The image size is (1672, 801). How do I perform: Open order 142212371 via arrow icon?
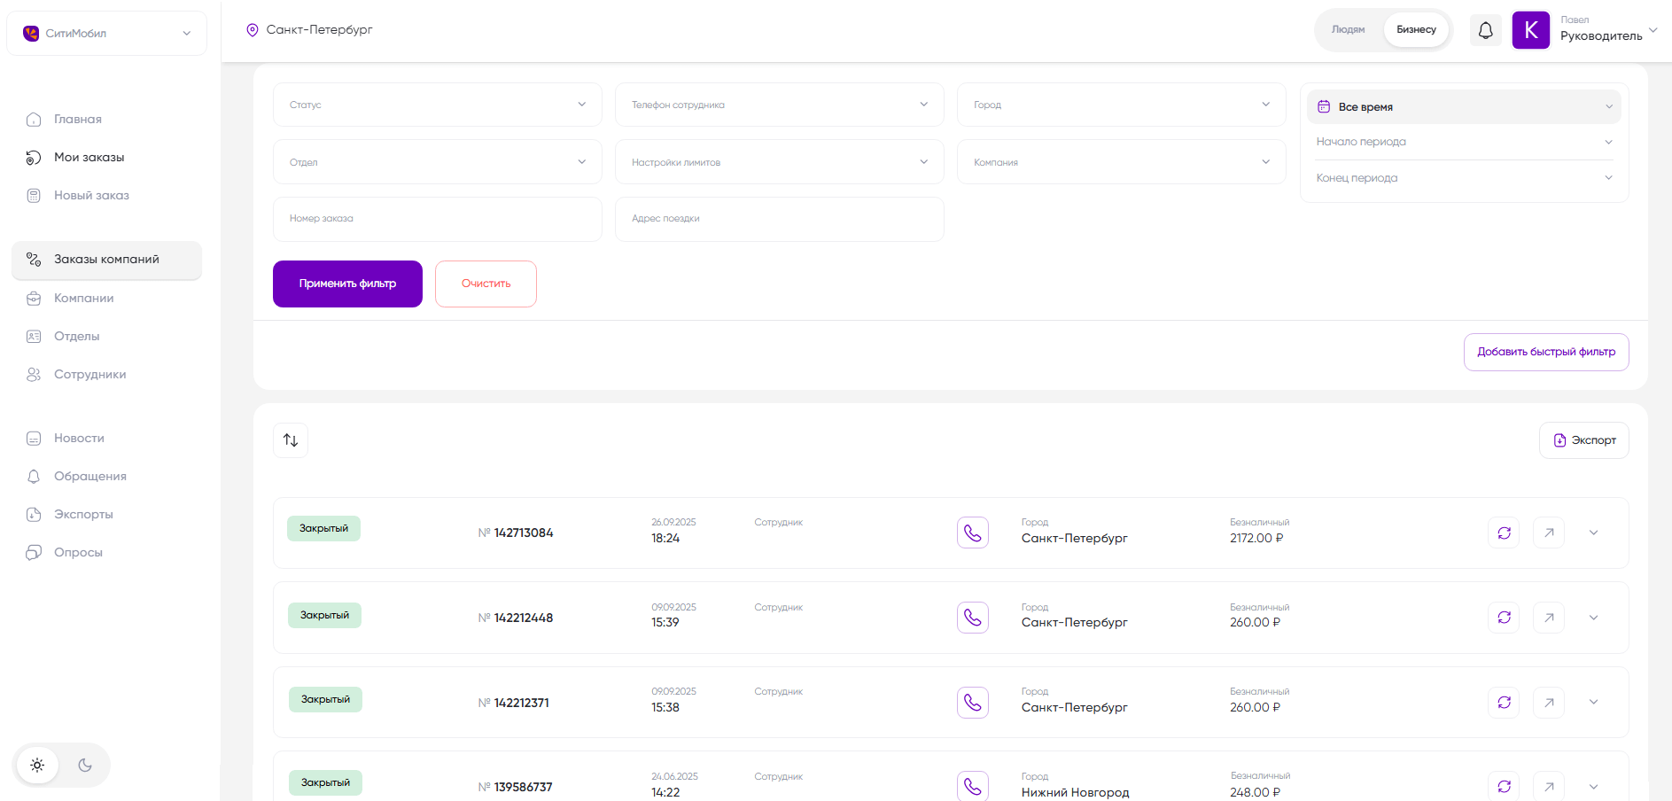tap(1548, 703)
